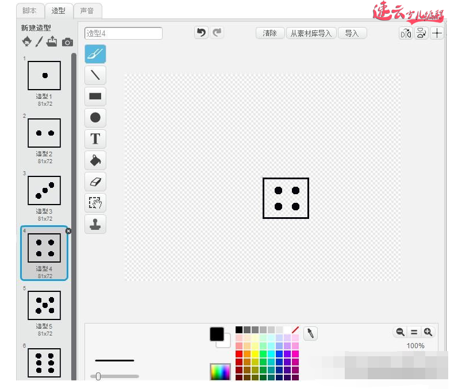
Task: Choose the Text tool
Action: tap(95, 138)
